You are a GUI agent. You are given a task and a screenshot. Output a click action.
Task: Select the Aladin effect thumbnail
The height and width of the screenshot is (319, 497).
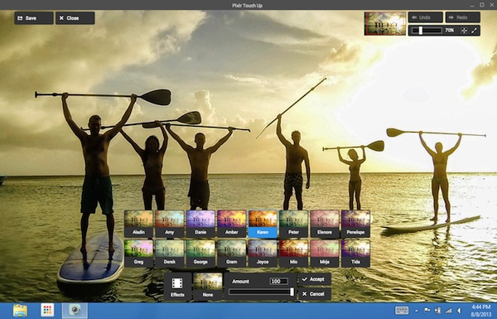[x=138, y=224]
